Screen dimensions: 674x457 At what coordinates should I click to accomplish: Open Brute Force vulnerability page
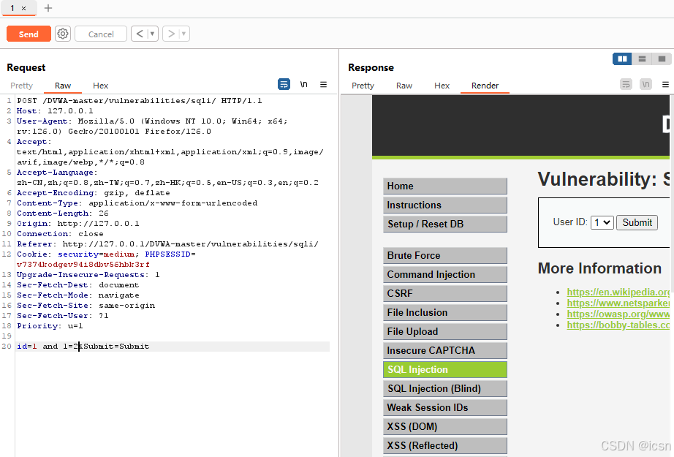[x=445, y=255]
